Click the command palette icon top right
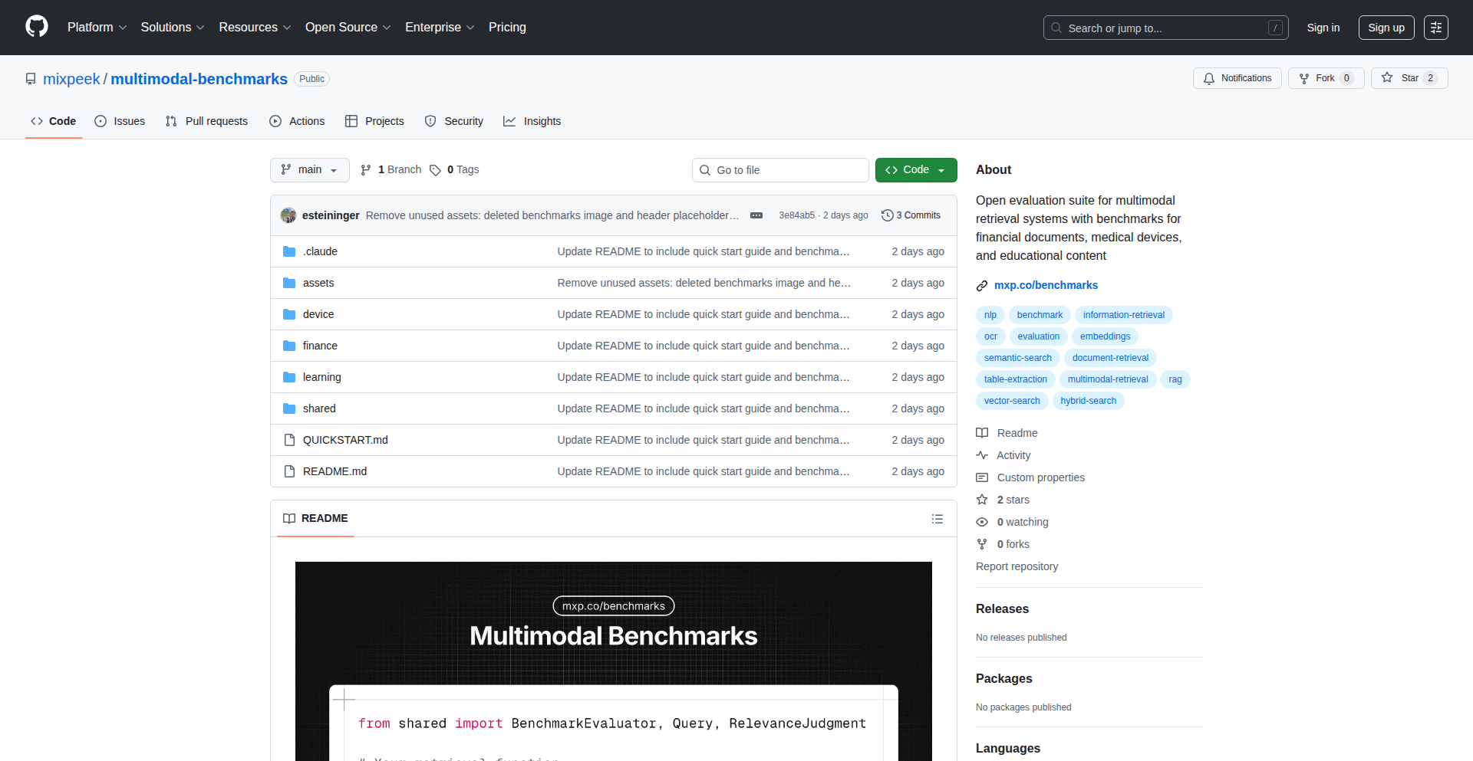 tap(1435, 27)
